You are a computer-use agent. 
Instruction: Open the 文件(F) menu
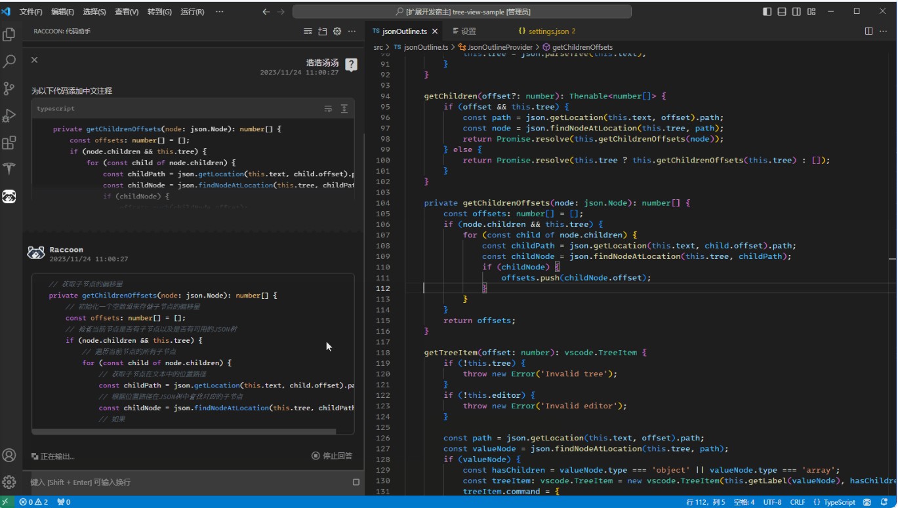[31, 12]
